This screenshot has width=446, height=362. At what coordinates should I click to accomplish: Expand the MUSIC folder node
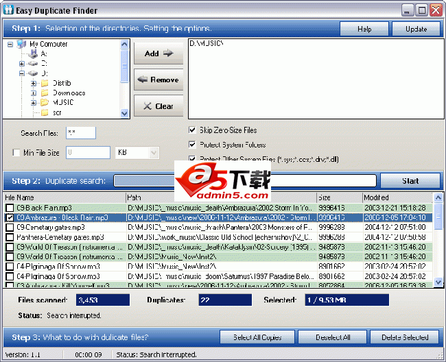coord(34,103)
